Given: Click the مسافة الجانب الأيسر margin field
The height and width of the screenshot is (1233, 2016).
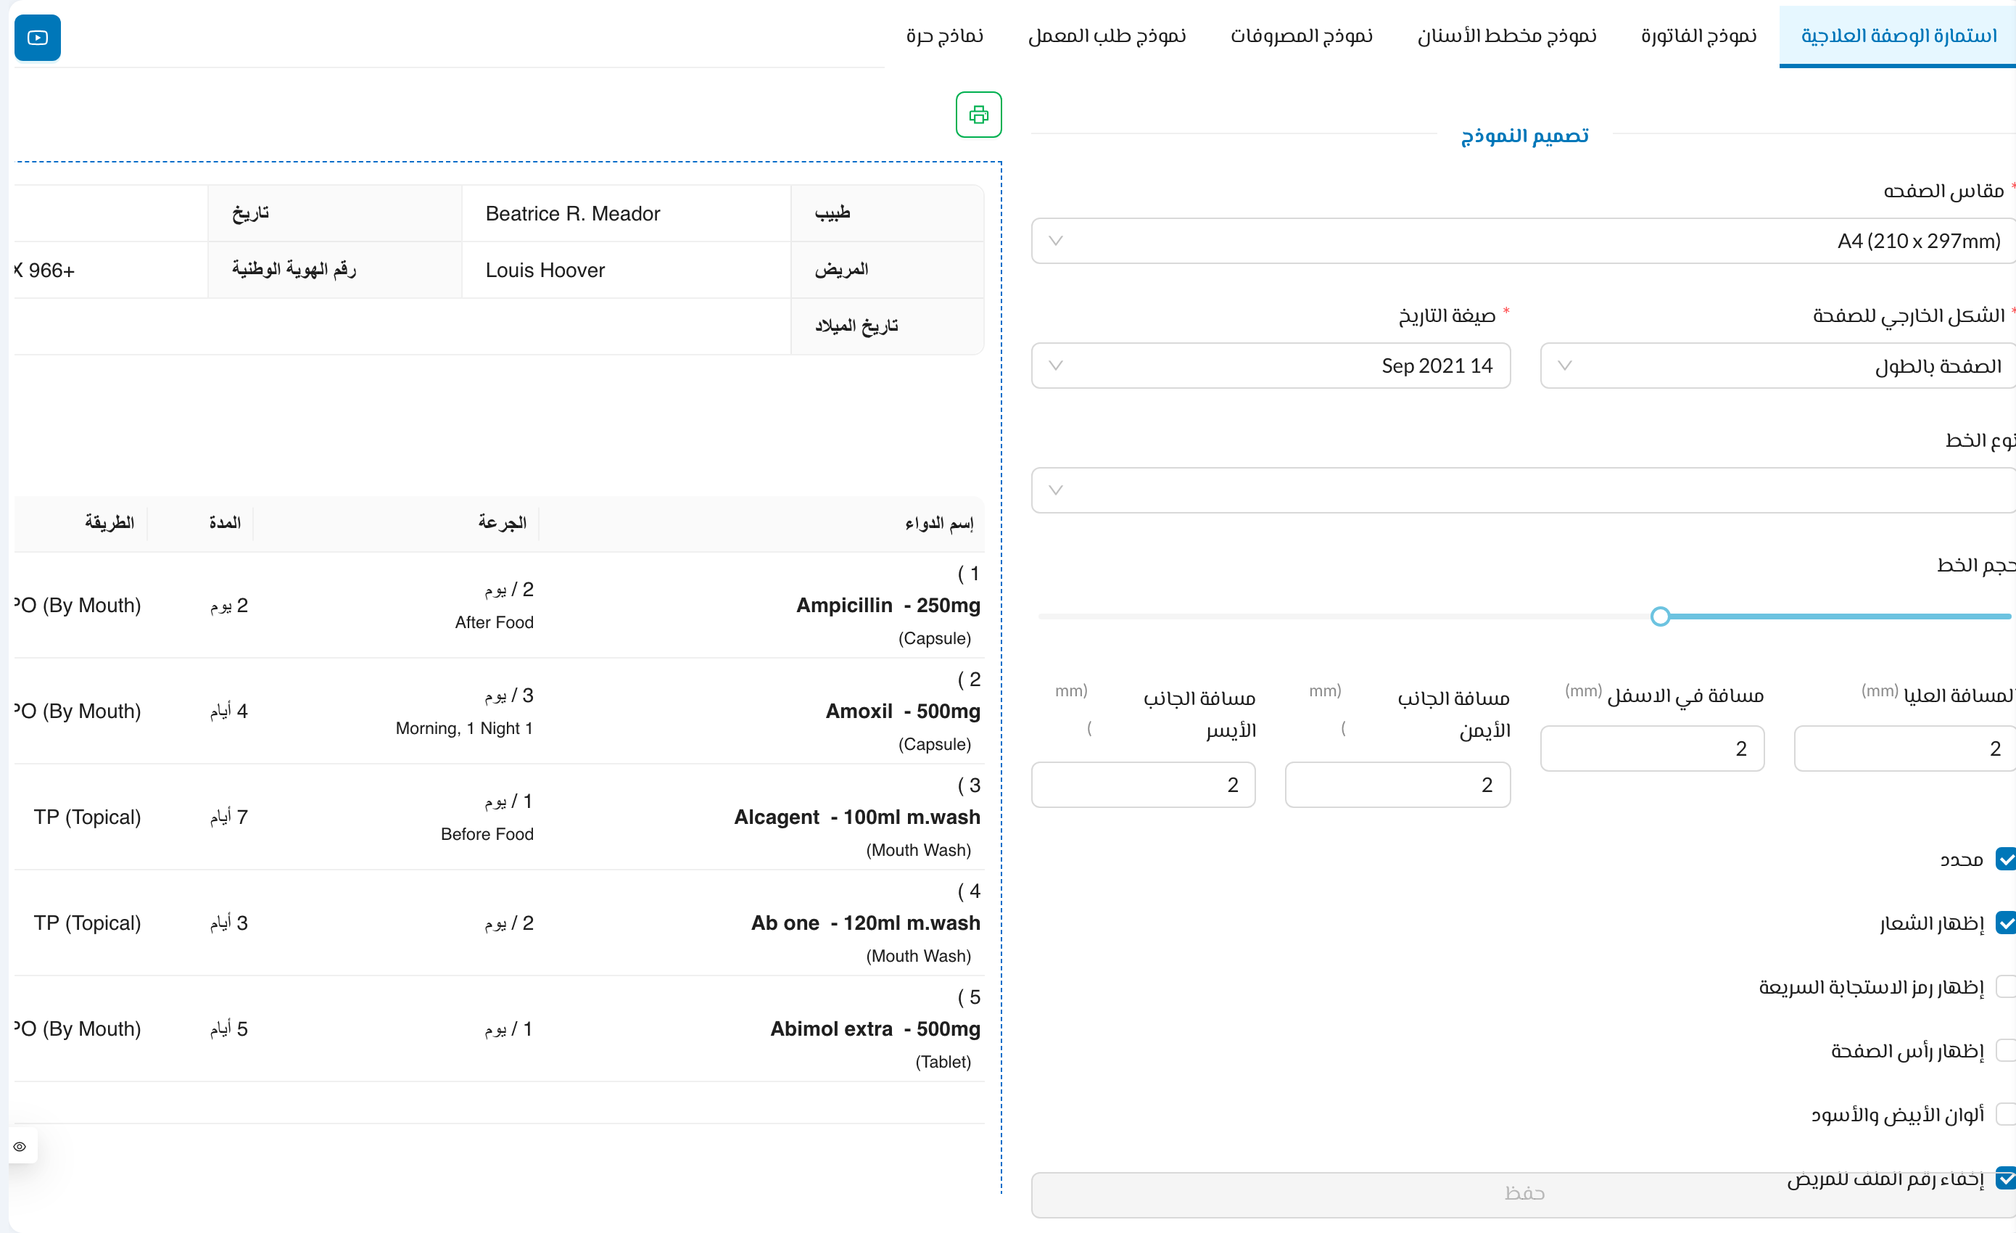Looking at the screenshot, I should coord(1143,785).
